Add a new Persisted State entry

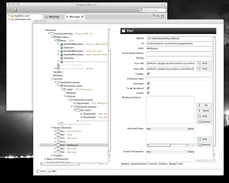pos(204,139)
